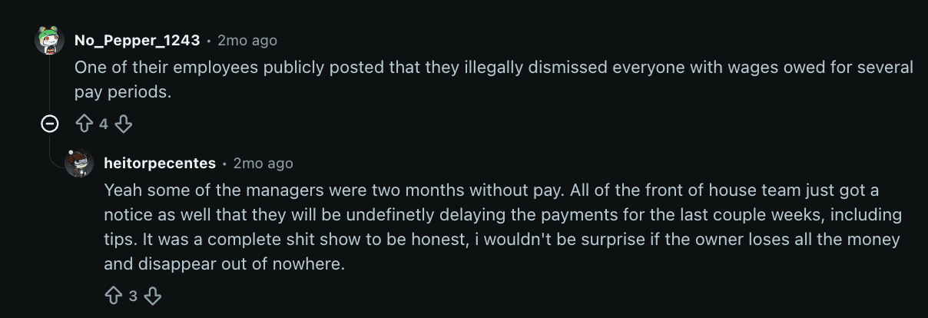
Task: Open the first comment's "2mo ago" permalink
Action: coord(247,40)
